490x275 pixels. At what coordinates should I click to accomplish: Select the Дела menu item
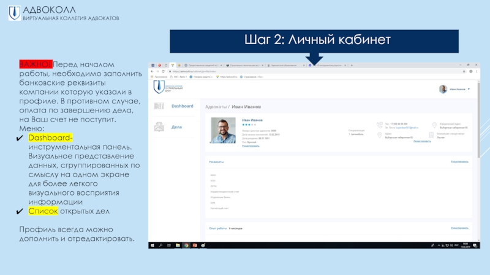tap(176, 127)
